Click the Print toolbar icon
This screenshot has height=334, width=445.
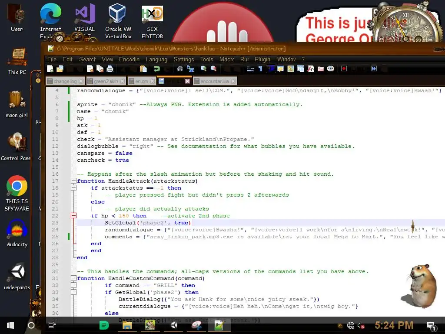(110, 69)
